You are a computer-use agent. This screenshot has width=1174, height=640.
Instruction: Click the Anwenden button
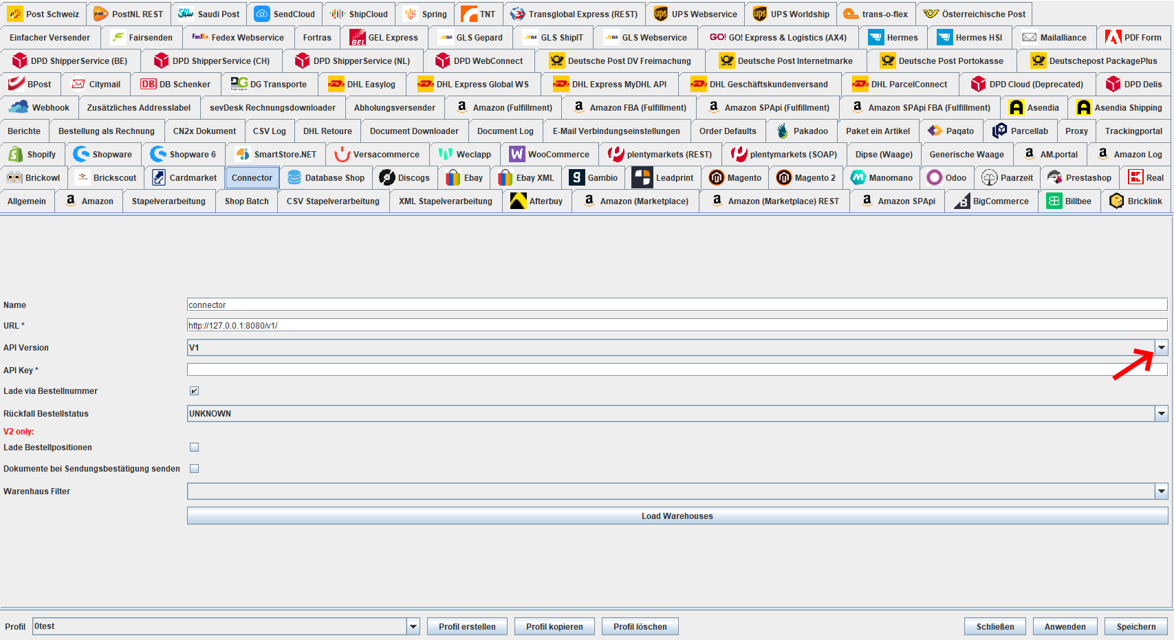(x=1065, y=626)
